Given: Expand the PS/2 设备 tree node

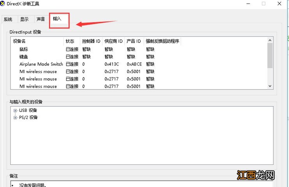Looking at the screenshot, I should pyautogui.click(x=15, y=118).
